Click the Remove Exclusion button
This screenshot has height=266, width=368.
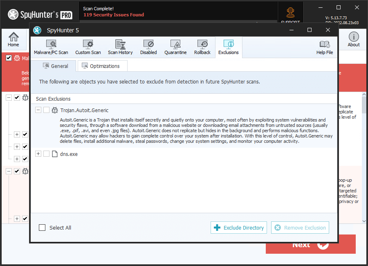pos(300,228)
